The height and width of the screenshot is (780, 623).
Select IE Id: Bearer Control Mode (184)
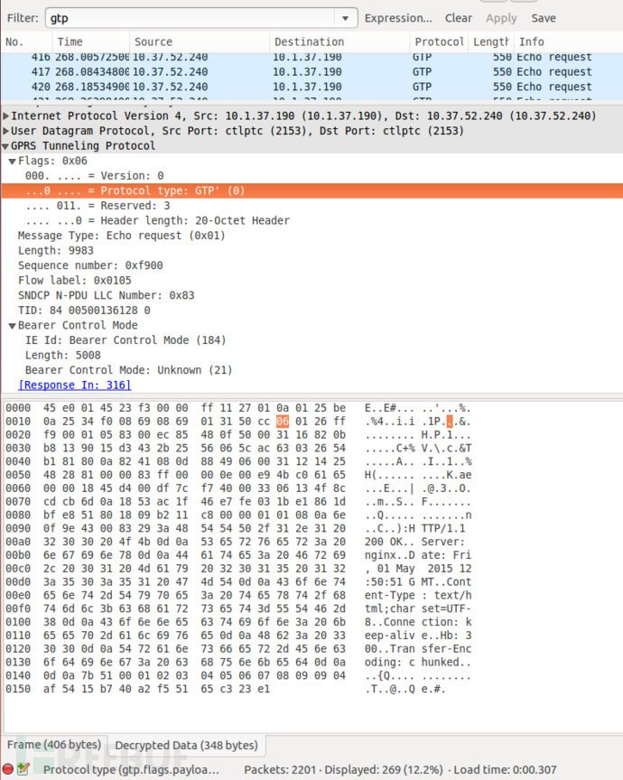pyautogui.click(x=126, y=340)
